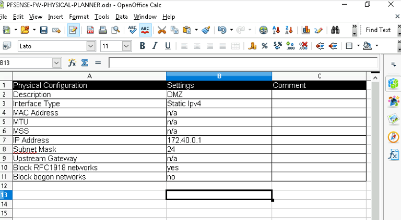Select row 7 header

click(x=6, y=140)
